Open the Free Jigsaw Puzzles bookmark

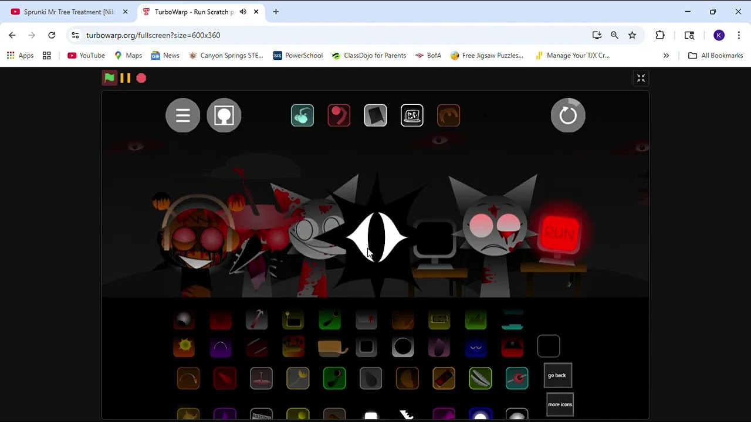[x=487, y=56]
